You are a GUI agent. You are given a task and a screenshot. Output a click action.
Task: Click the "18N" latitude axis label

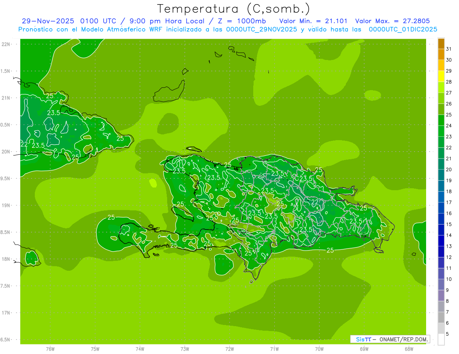point(6,259)
